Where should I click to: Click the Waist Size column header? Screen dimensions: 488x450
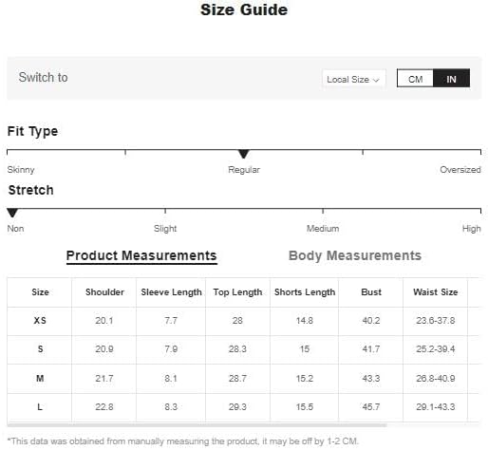click(x=435, y=292)
